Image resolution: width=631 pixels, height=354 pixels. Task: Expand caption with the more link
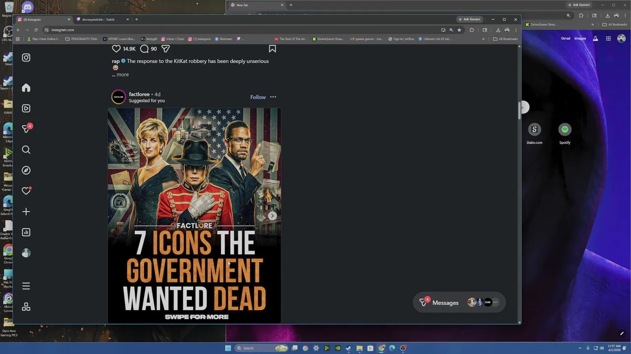[x=122, y=75]
